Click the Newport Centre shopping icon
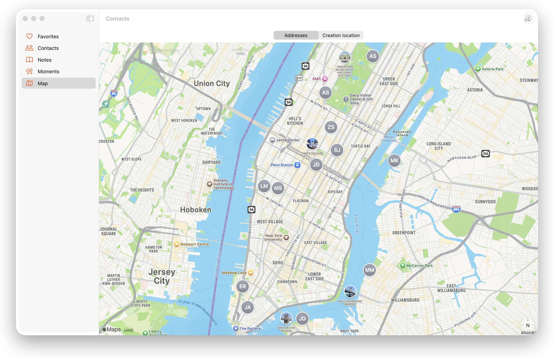554x358 pixels. [x=177, y=244]
